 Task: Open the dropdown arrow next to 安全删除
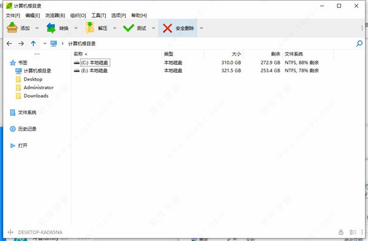[201, 28]
